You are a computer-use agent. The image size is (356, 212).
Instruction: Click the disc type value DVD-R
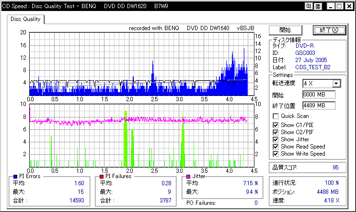point(305,46)
